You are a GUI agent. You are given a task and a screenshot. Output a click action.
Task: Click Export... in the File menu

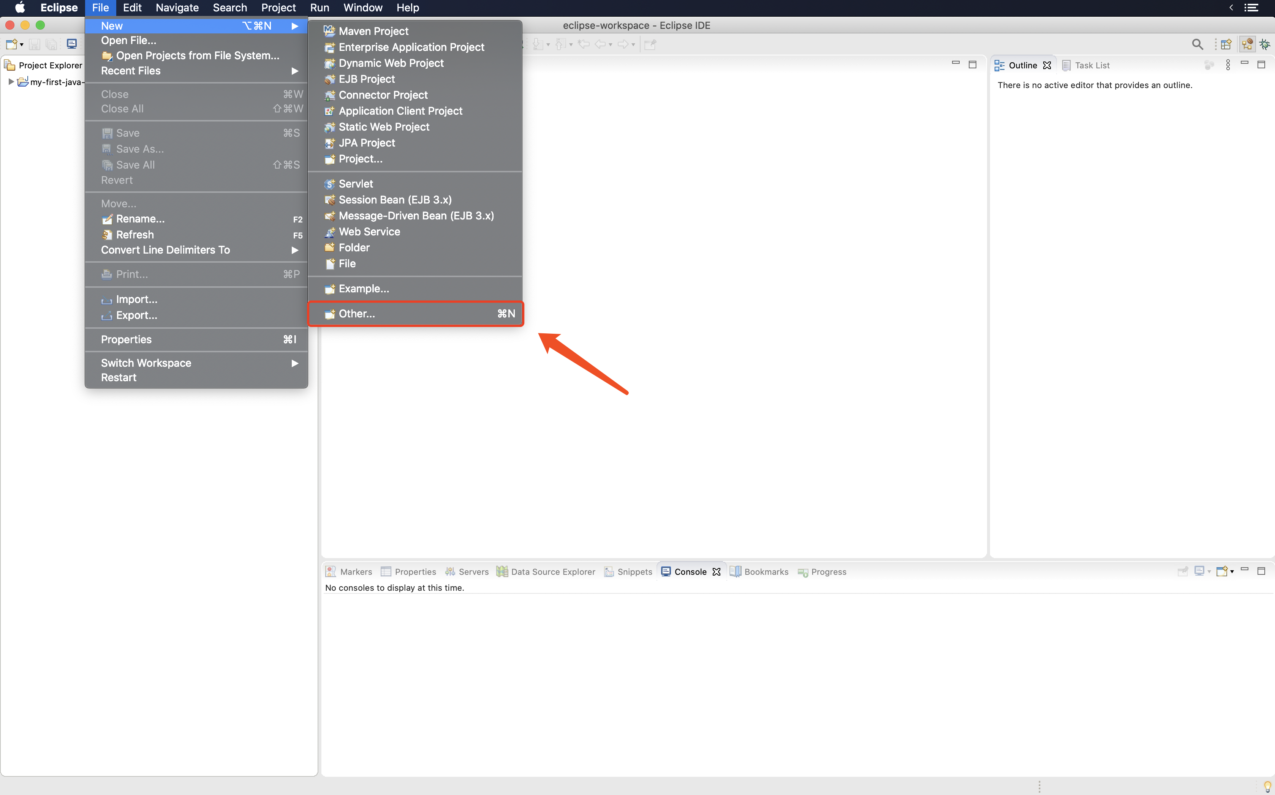click(196, 315)
